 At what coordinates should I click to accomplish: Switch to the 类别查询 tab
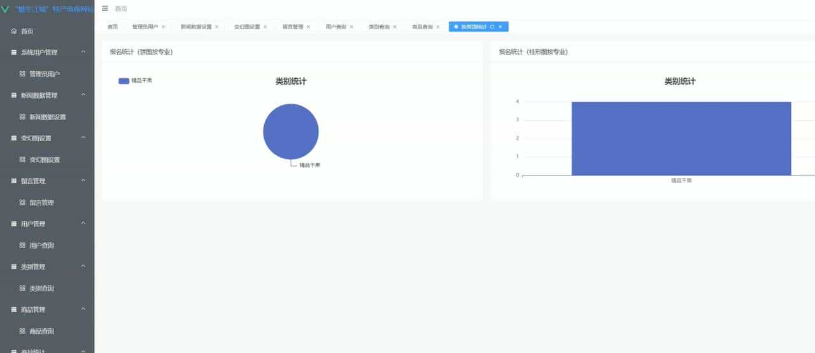tap(383, 27)
